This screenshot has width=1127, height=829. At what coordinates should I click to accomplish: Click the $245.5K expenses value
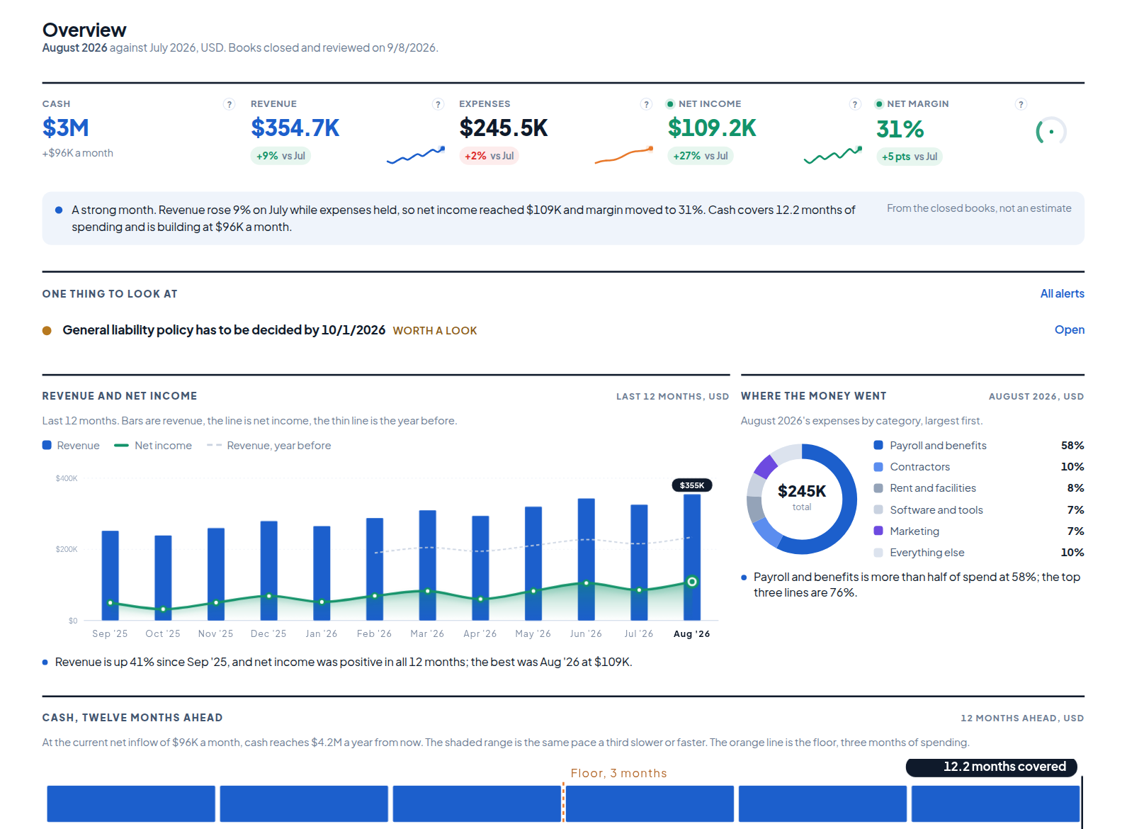pos(504,128)
